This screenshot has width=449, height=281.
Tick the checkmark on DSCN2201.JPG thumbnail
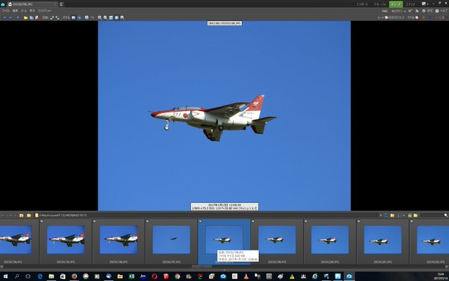359,221
